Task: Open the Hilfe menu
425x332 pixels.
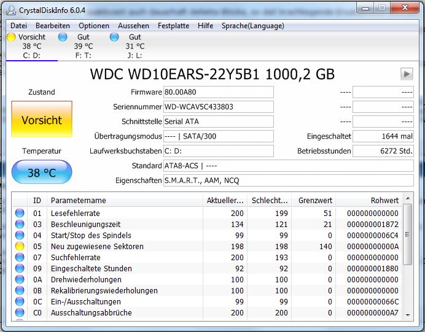Action: [206, 26]
